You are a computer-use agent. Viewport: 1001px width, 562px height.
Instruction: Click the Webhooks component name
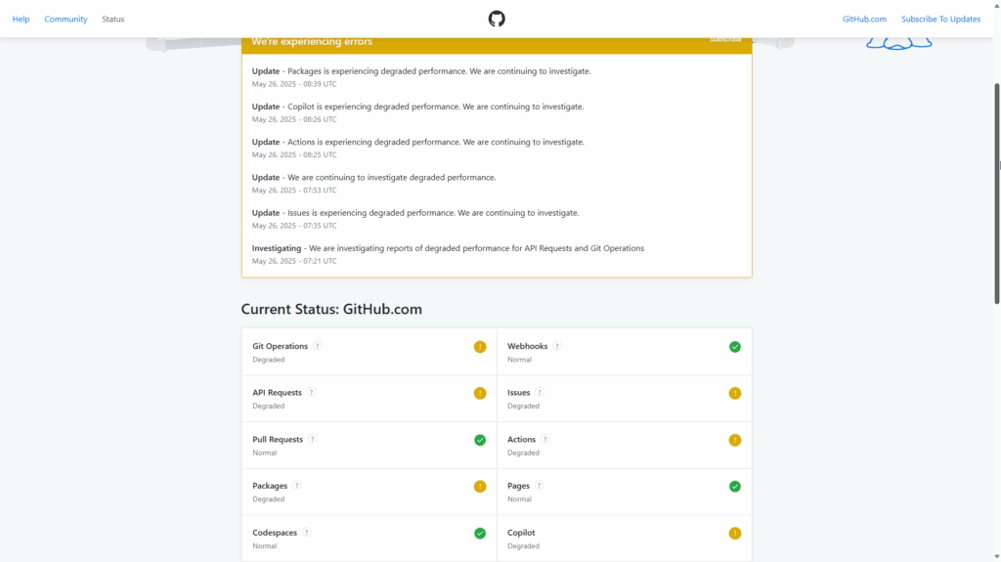pyautogui.click(x=527, y=346)
